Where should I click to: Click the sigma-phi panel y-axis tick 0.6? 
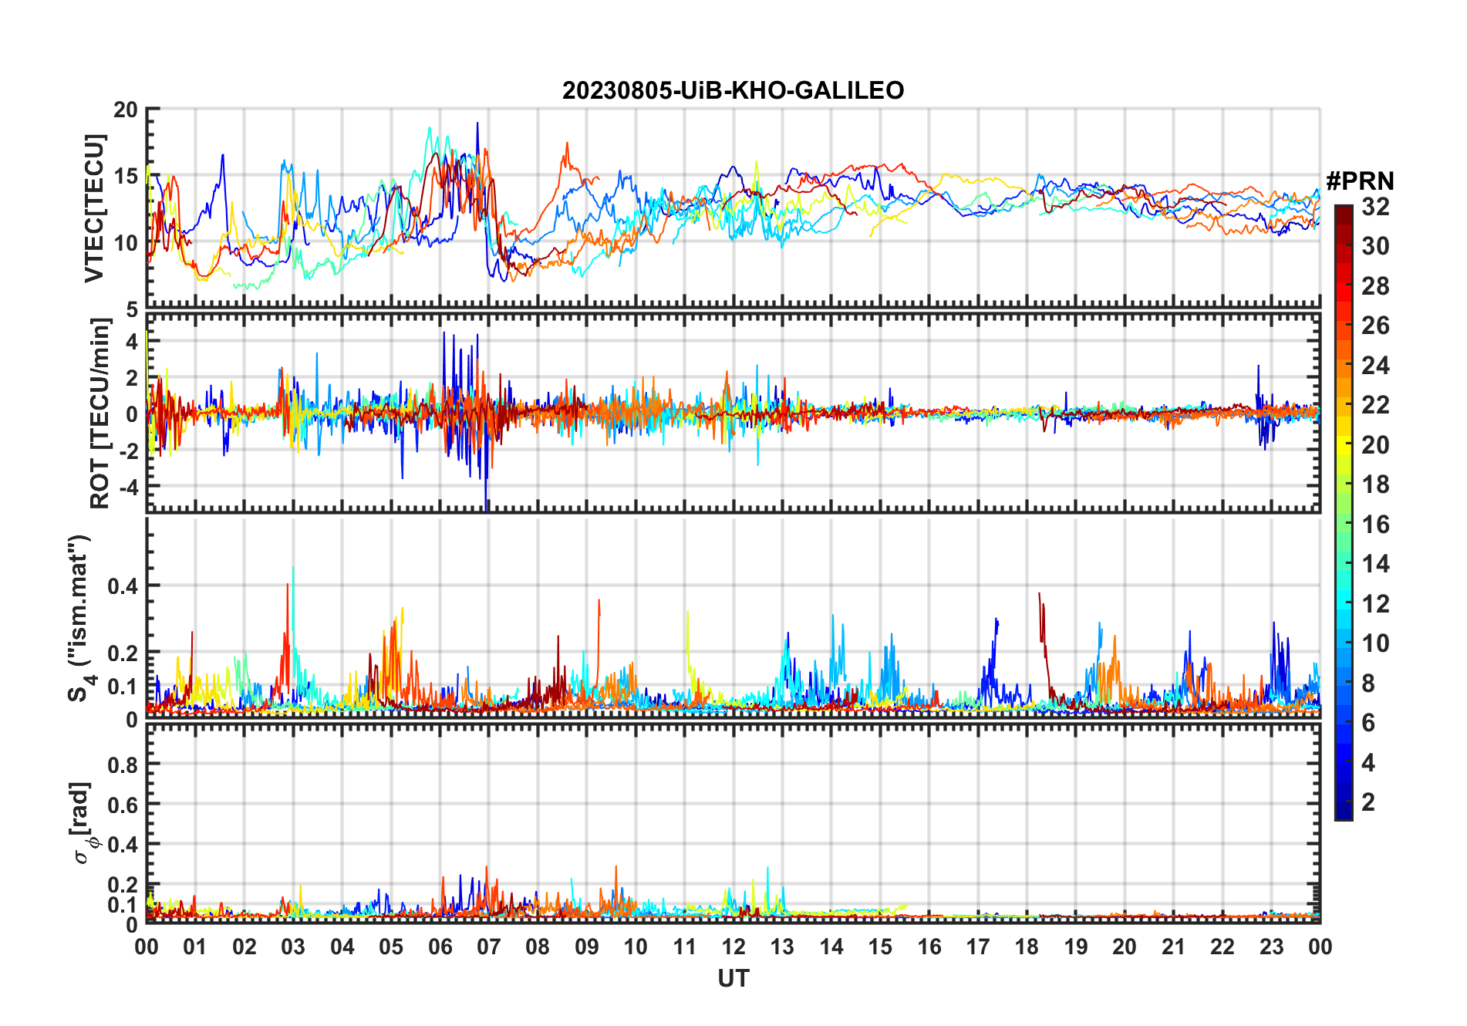click(123, 805)
